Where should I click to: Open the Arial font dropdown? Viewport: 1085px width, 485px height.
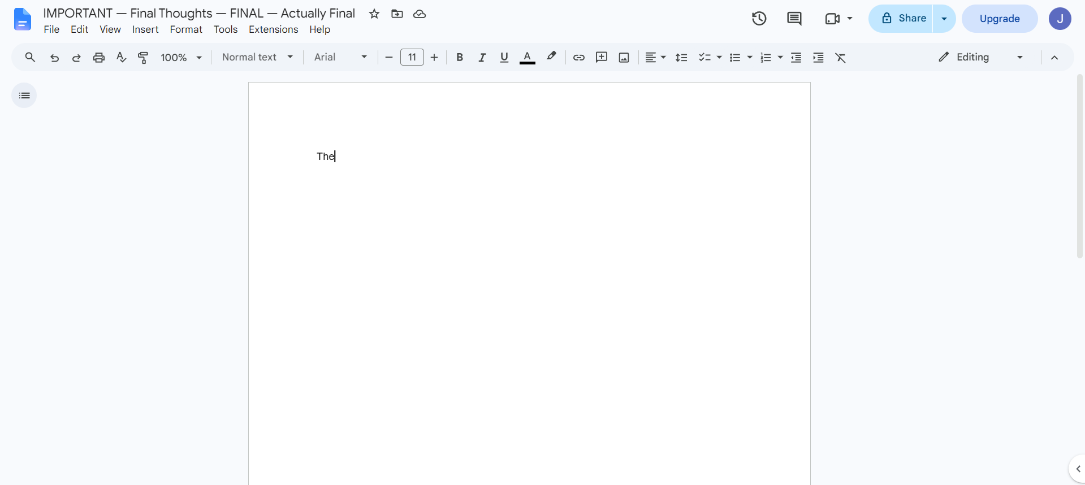pyautogui.click(x=341, y=57)
